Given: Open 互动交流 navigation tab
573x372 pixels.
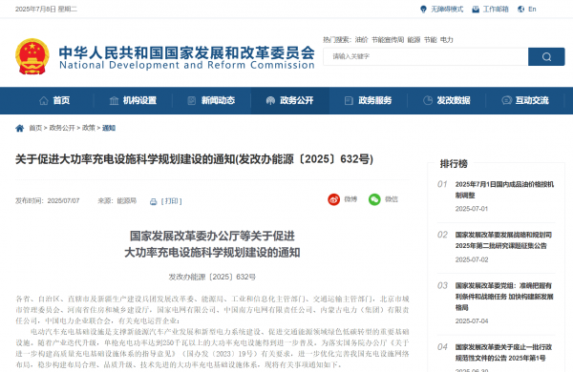Looking at the screenshot, I should pos(532,100).
